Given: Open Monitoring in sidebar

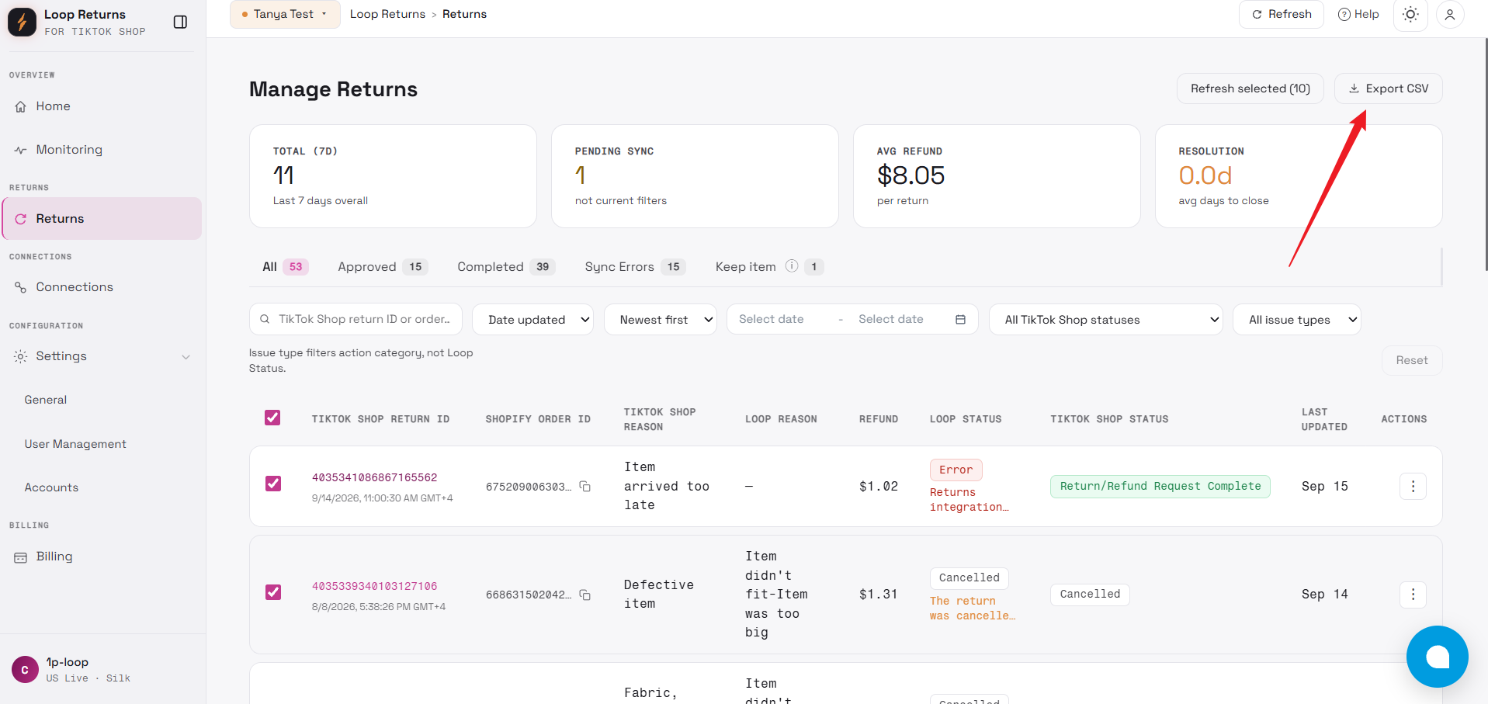Looking at the screenshot, I should tap(102, 150).
